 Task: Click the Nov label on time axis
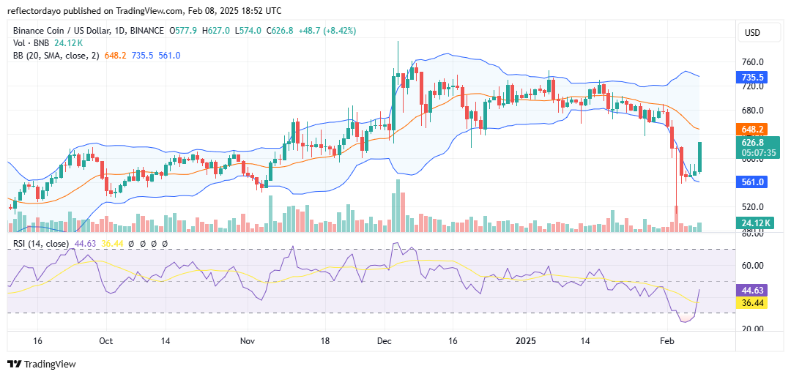[248, 340]
